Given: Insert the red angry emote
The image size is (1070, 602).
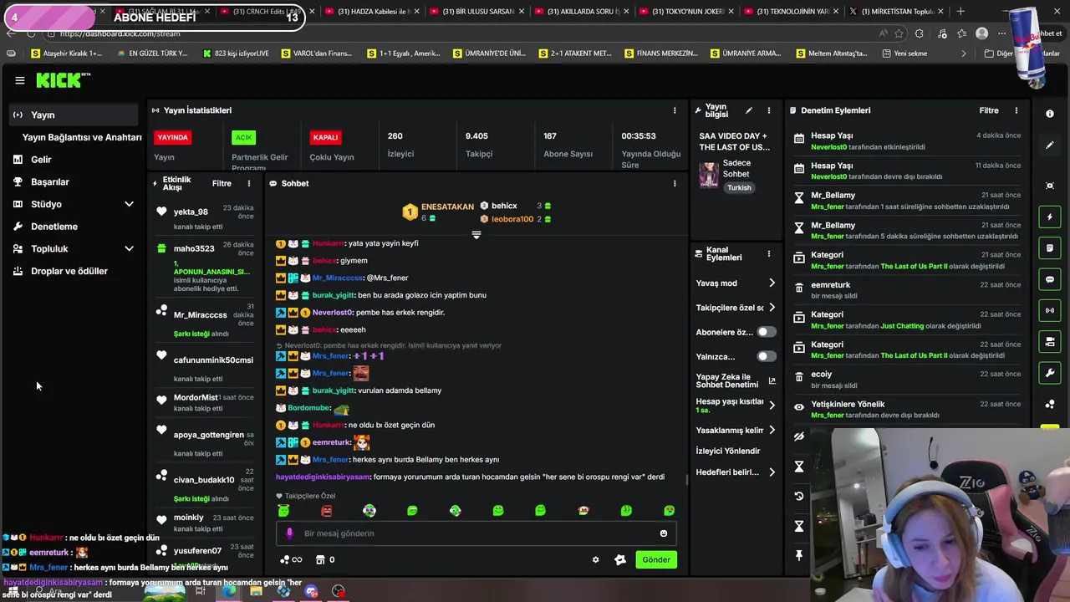Looking at the screenshot, I should click(326, 511).
